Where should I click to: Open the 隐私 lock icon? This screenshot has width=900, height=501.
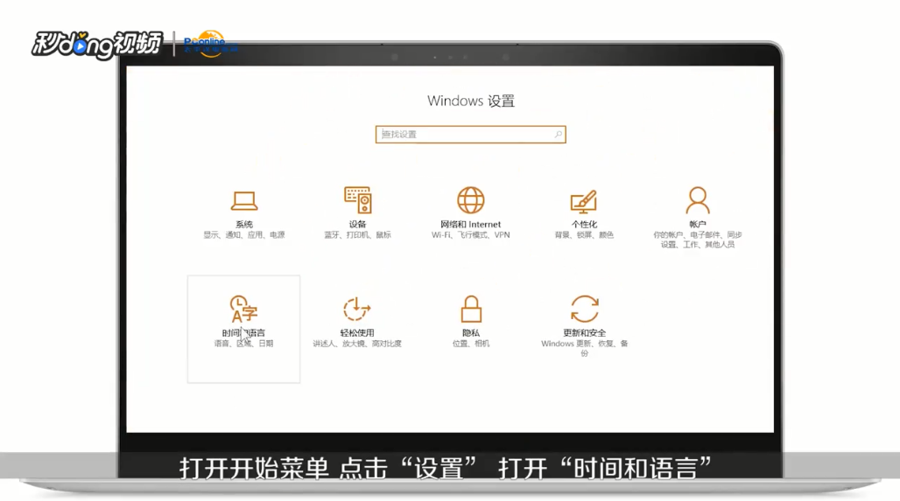click(471, 309)
